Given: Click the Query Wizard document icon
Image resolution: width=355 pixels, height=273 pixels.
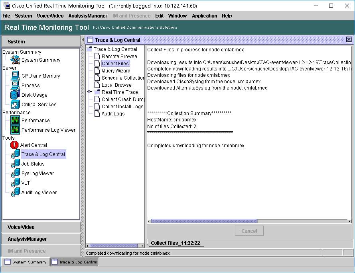Looking at the screenshot, I should 97,71.
